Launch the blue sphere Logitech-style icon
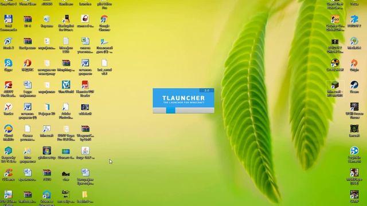 pos(354,150)
